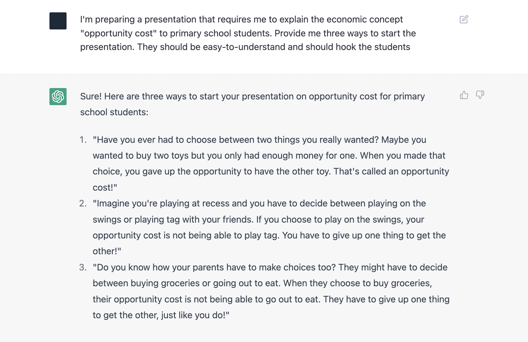The image size is (528, 342).
Task: Give the response a thumbs down
Action: pos(480,95)
